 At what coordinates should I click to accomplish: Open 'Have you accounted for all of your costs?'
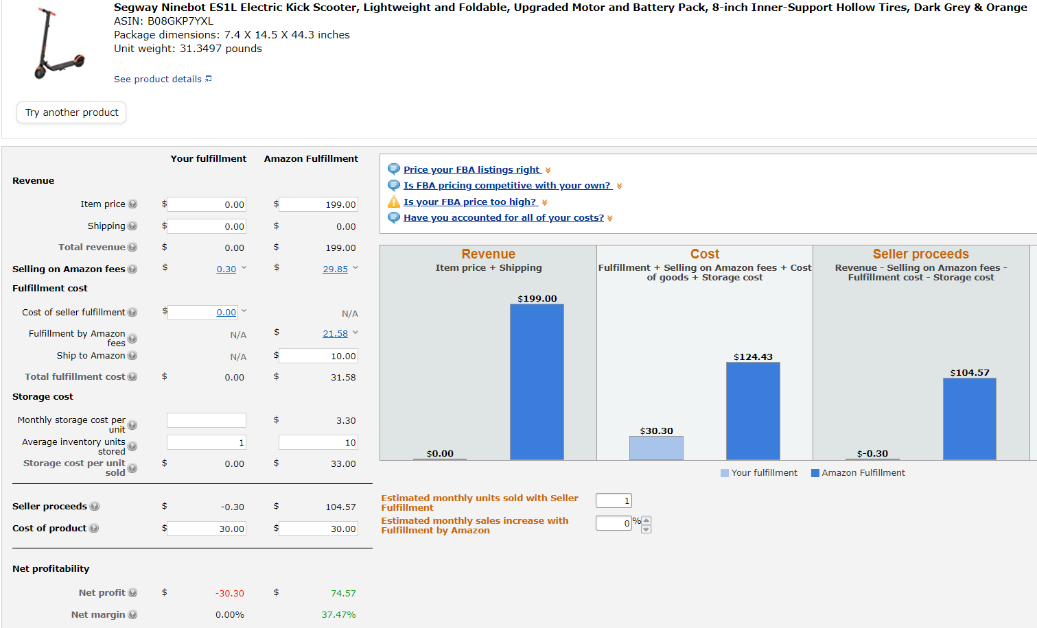click(503, 218)
